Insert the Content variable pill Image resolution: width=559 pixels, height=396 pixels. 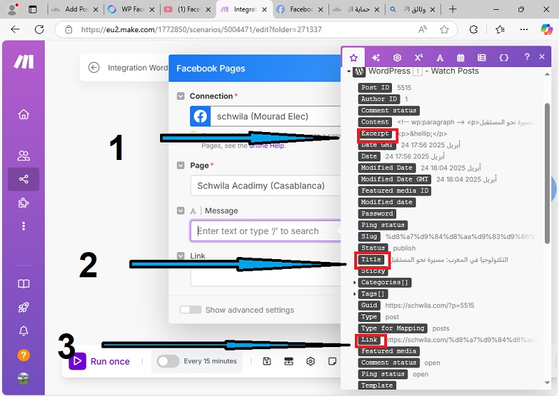tap(375, 122)
